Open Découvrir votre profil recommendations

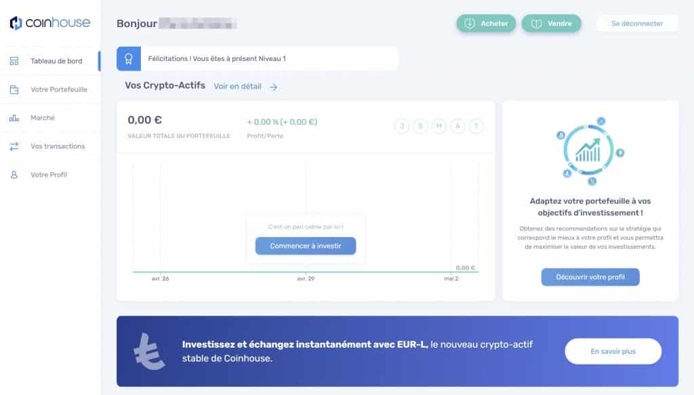590,276
